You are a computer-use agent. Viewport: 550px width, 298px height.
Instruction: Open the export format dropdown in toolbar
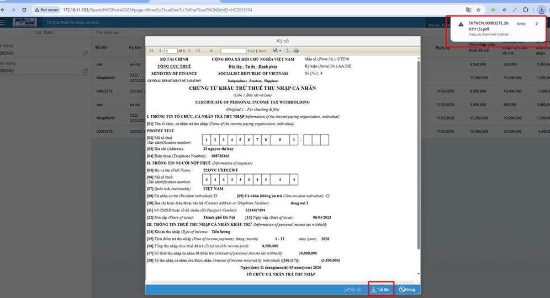[x=277, y=51]
